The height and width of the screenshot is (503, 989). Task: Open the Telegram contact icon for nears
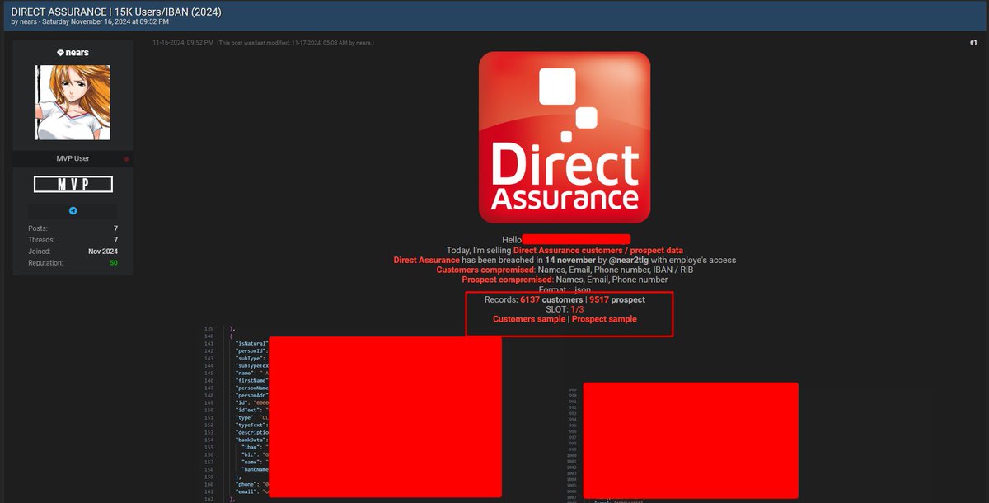click(73, 211)
